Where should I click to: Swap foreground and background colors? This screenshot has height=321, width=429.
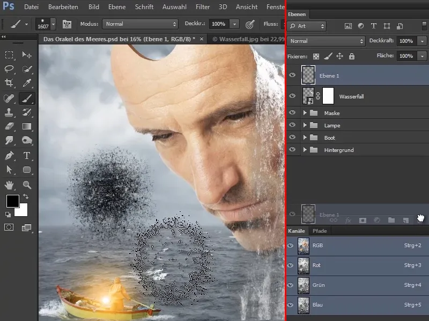[26, 196]
